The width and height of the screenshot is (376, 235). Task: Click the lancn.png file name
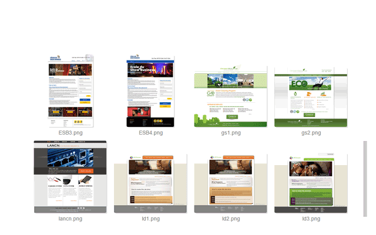coord(70,219)
